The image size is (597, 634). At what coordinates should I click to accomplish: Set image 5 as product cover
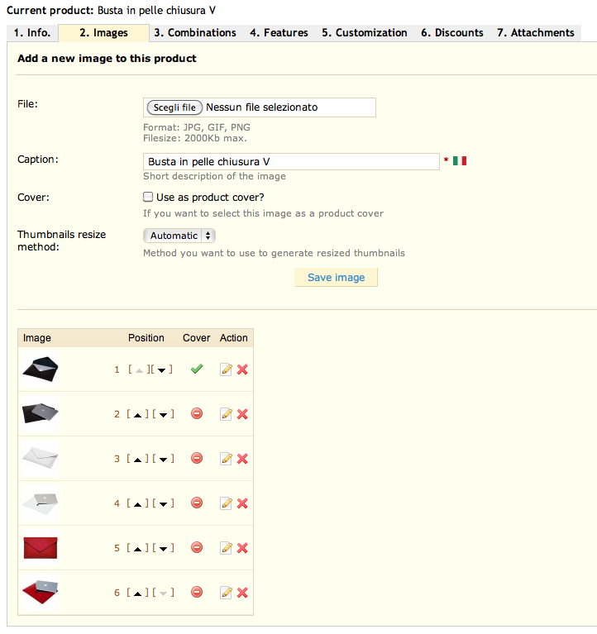click(197, 547)
